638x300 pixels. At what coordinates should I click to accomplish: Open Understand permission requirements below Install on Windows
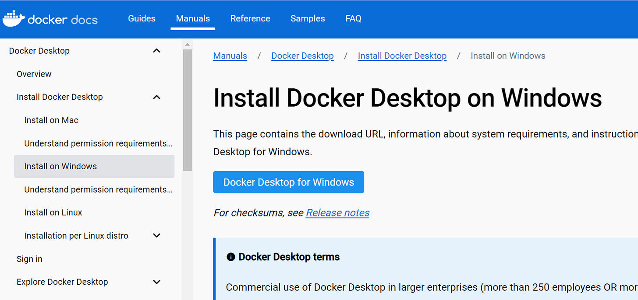(98, 189)
